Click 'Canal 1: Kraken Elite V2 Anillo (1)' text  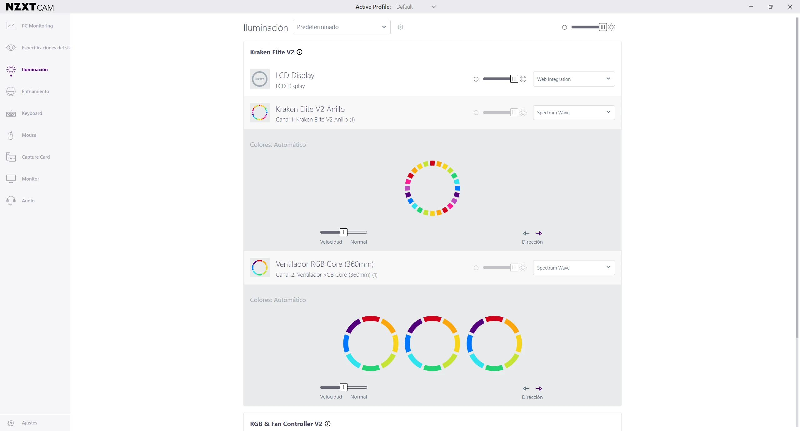pos(315,120)
